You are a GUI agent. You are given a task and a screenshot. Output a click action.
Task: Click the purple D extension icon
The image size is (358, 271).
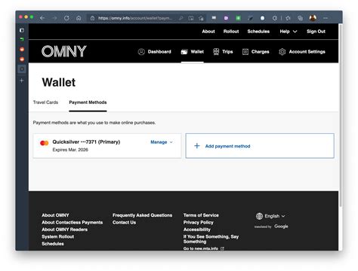(226, 18)
